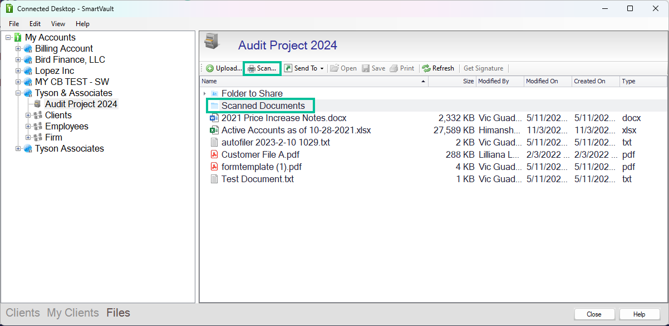The height and width of the screenshot is (326, 669).
Task: Refresh the file list
Action: [x=438, y=68]
